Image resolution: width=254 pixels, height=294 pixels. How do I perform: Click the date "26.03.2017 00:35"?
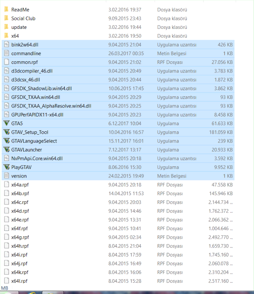[126, 53]
